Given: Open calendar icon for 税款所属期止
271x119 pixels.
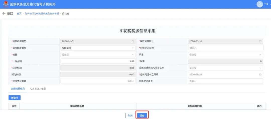Looking at the screenshot, I should 260,41.
